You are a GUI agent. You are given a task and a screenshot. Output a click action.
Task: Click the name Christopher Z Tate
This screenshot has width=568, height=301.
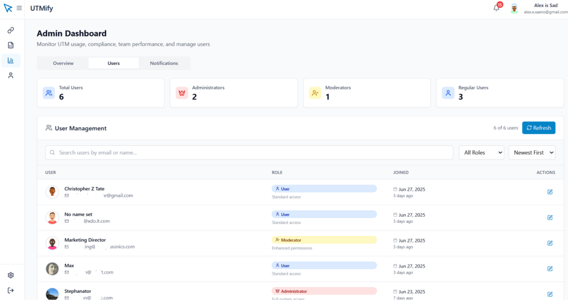[x=84, y=188]
